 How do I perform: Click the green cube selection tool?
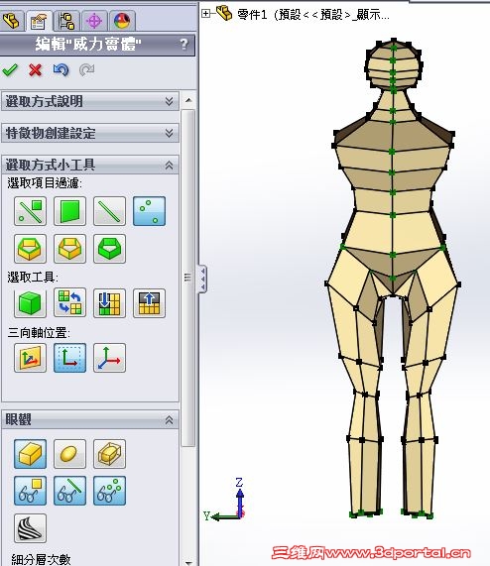pos(31,303)
